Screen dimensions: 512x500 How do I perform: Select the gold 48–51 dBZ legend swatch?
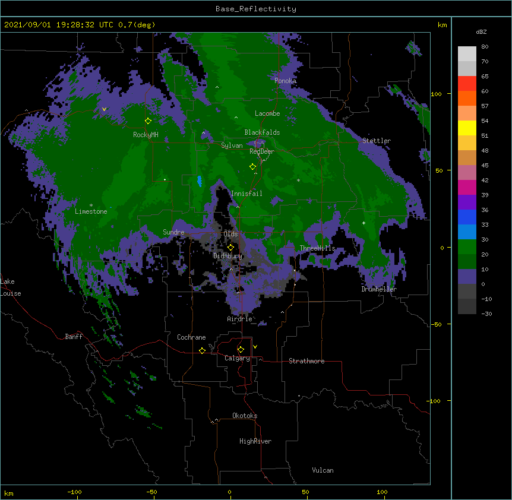(x=467, y=143)
